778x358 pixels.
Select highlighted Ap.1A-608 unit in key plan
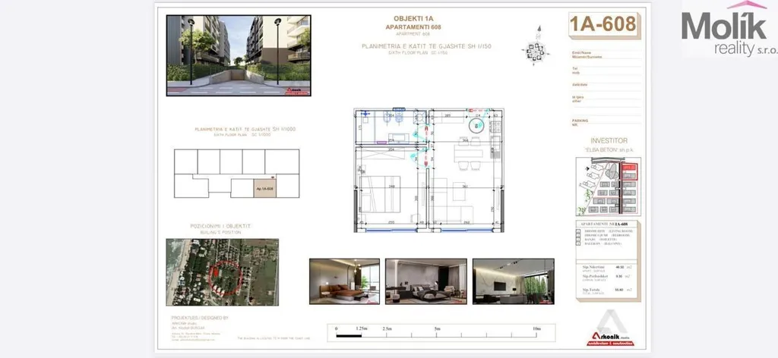tap(265, 187)
